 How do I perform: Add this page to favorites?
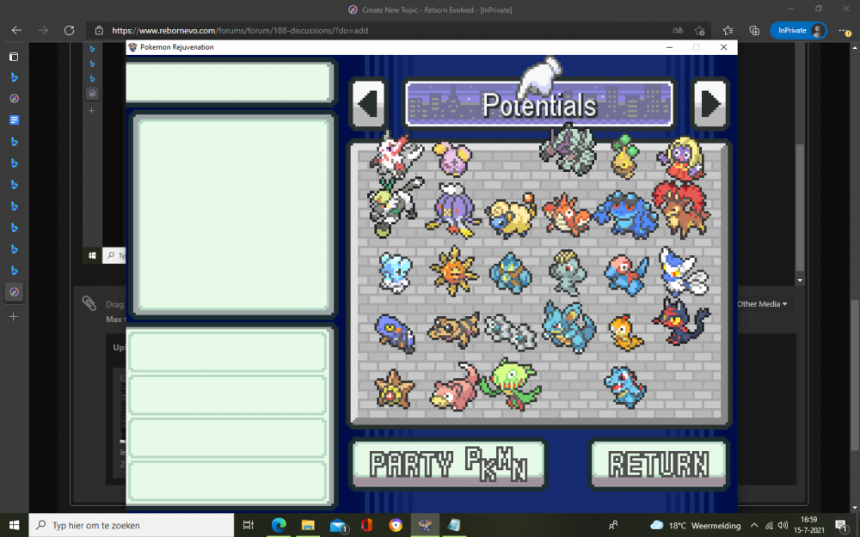[x=700, y=31]
